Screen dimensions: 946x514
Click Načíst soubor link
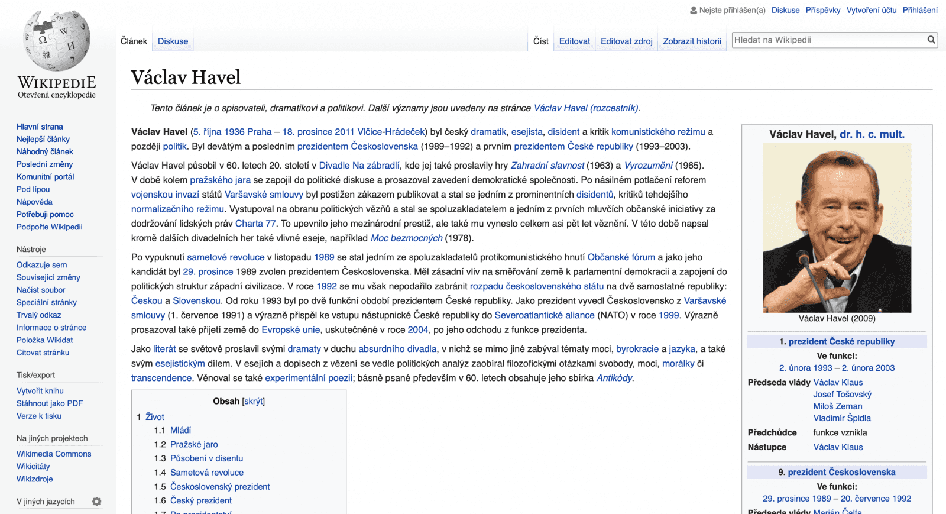(41, 290)
